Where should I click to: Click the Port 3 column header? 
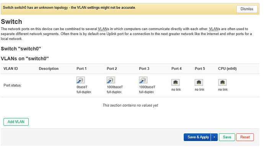[144, 69]
